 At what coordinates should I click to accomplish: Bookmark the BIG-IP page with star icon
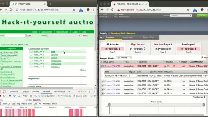(188, 10)
